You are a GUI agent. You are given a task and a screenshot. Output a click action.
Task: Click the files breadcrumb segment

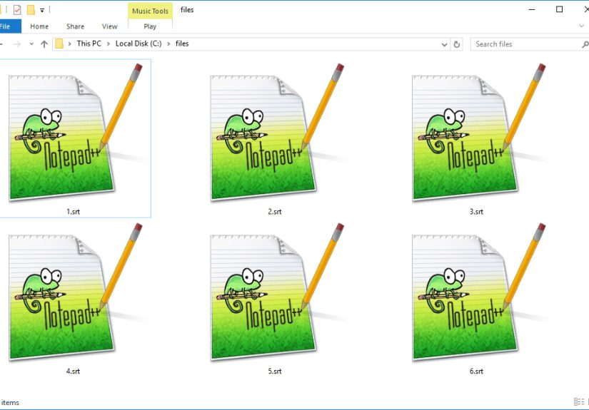point(182,43)
